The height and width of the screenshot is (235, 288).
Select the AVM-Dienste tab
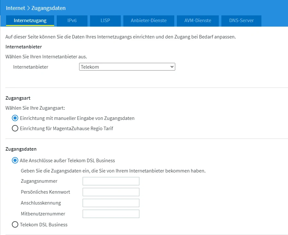[x=198, y=21]
